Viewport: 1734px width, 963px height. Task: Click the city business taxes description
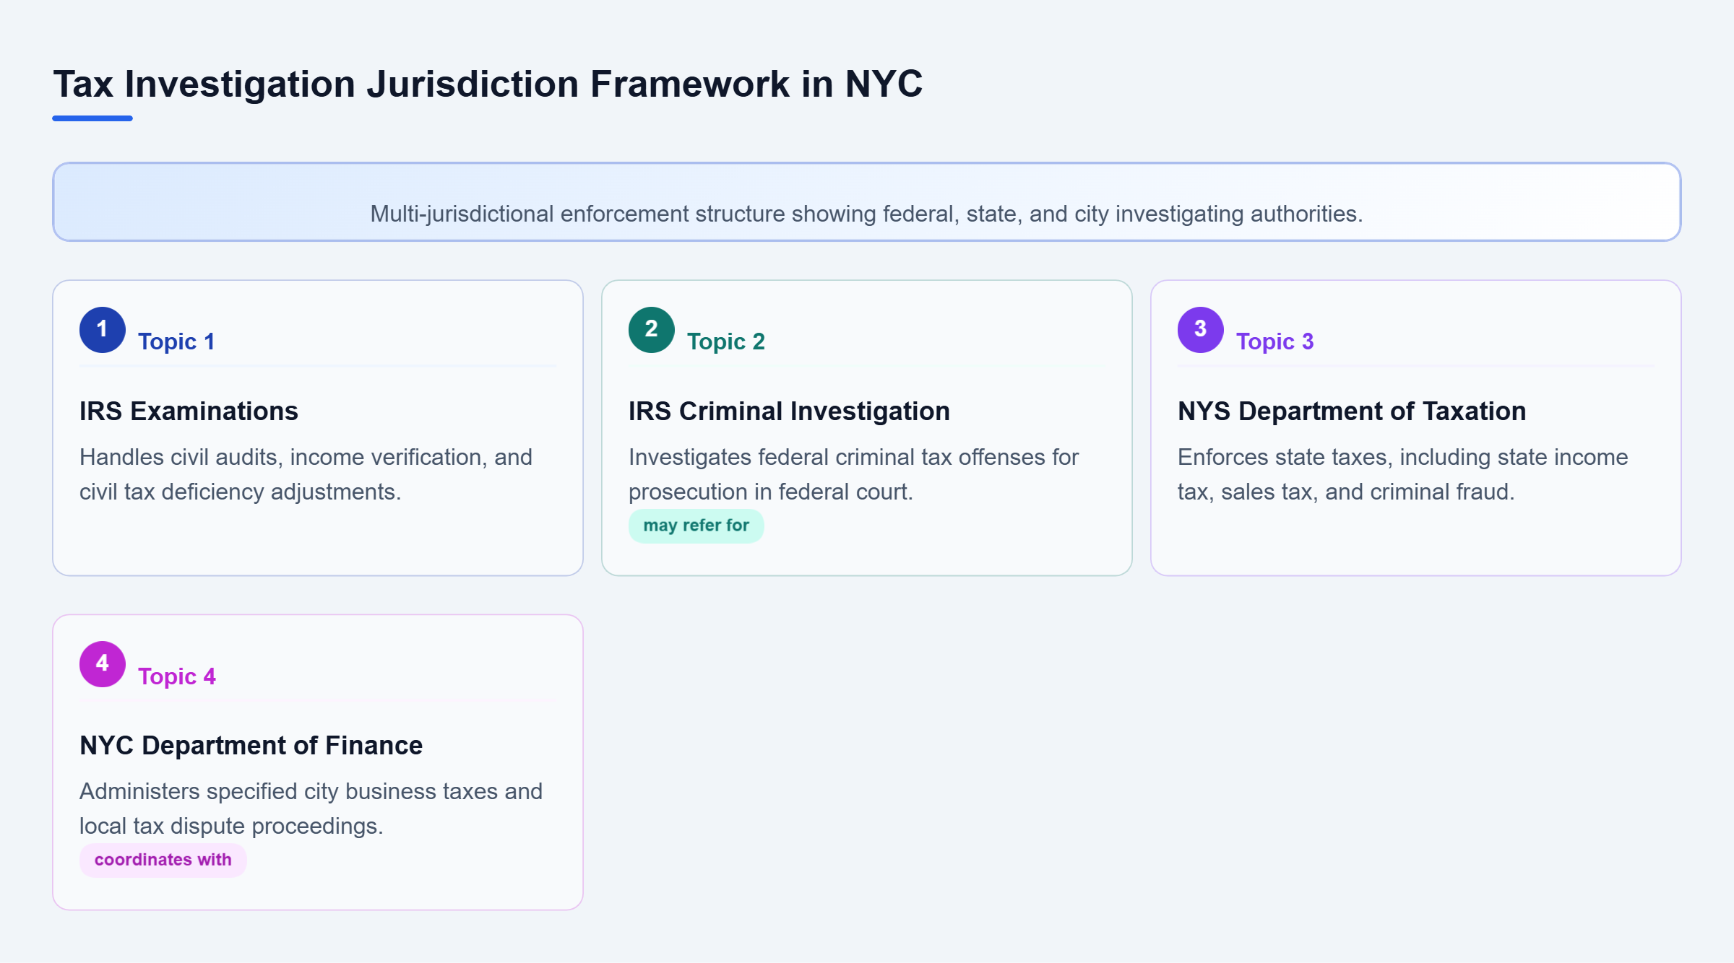311,809
